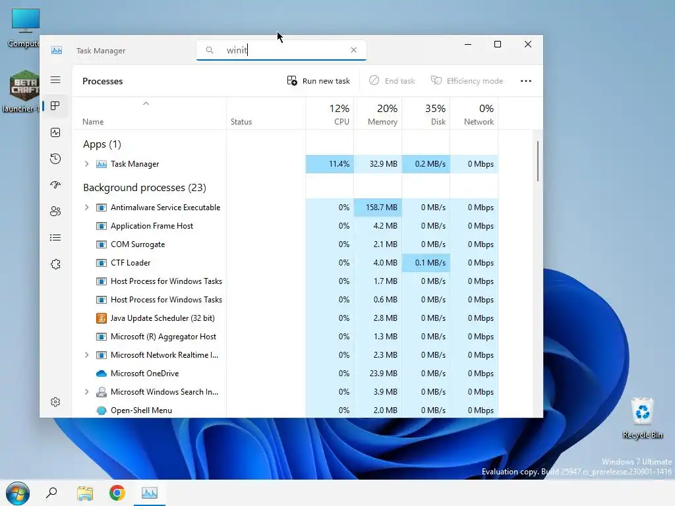This screenshot has width=675, height=506.
Task: Open the App history page in sidebar
Action: point(55,159)
